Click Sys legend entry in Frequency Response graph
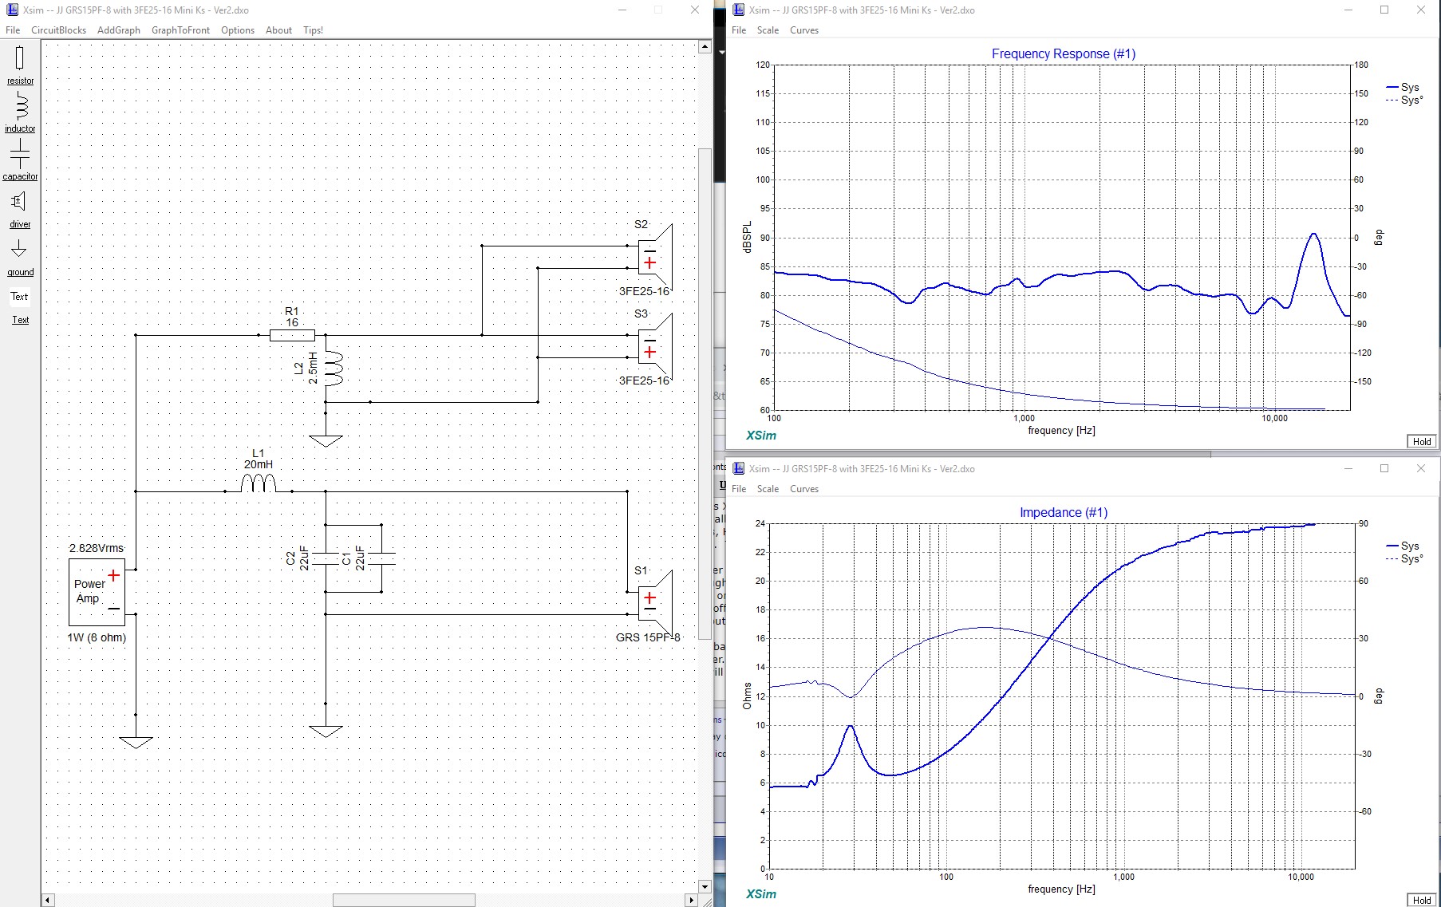Screen dimensions: 1441x907 point(1403,87)
